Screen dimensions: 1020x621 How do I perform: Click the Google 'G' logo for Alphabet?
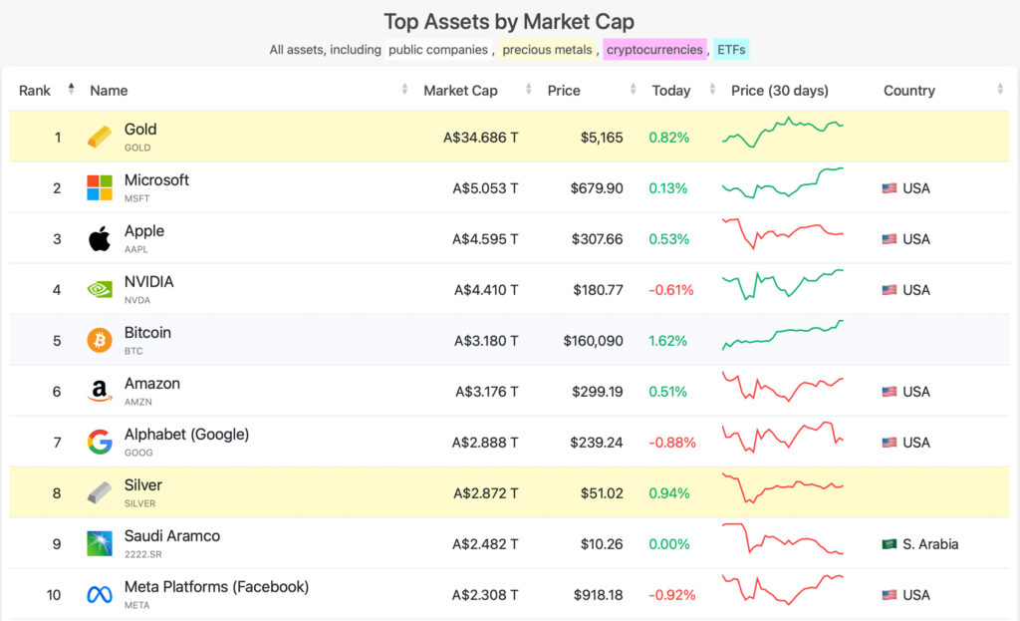click(x=98, y=441)
